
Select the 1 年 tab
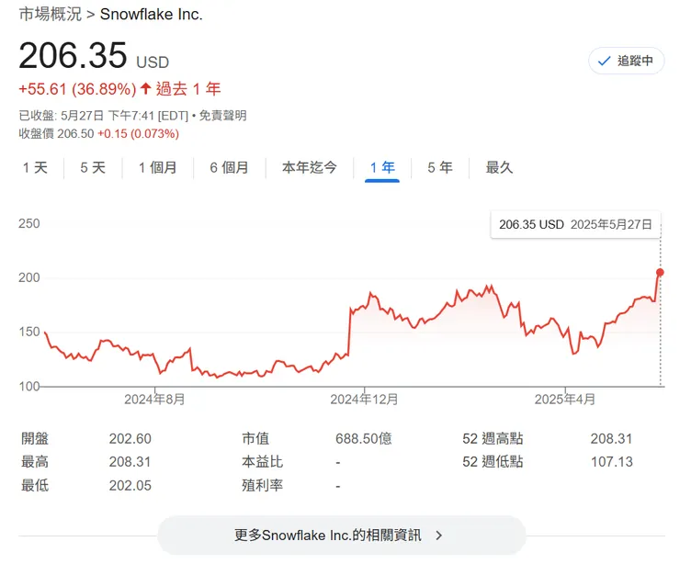pyautogui.click(x=382, y=168)
